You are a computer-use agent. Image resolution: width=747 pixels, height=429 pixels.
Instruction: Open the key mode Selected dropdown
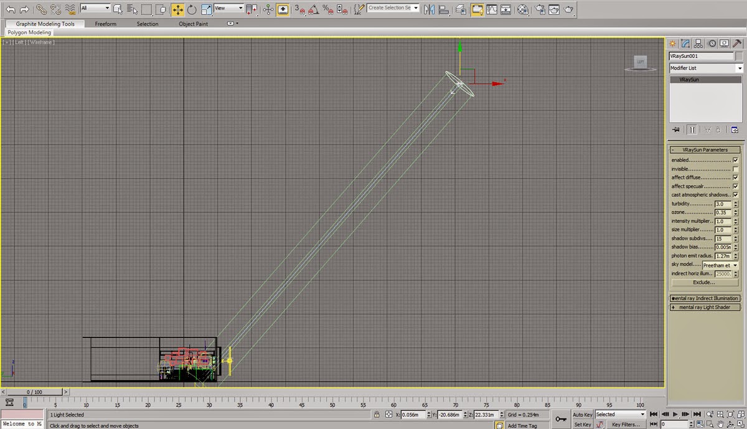(x=621, y=414)
